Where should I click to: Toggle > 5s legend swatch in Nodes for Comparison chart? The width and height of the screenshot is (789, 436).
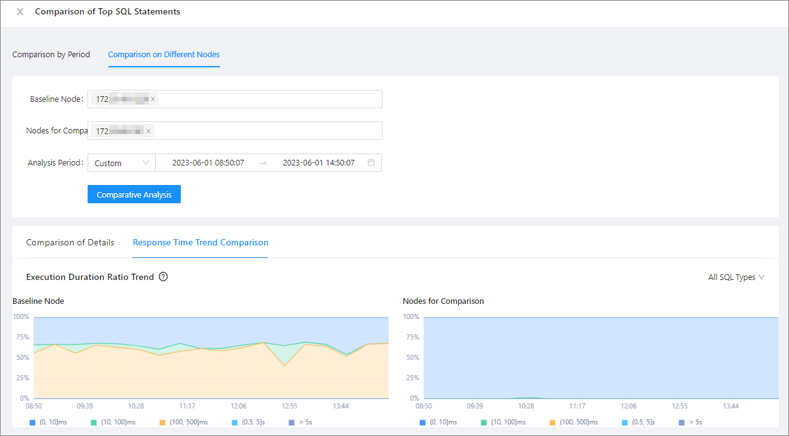click(682, 422)
